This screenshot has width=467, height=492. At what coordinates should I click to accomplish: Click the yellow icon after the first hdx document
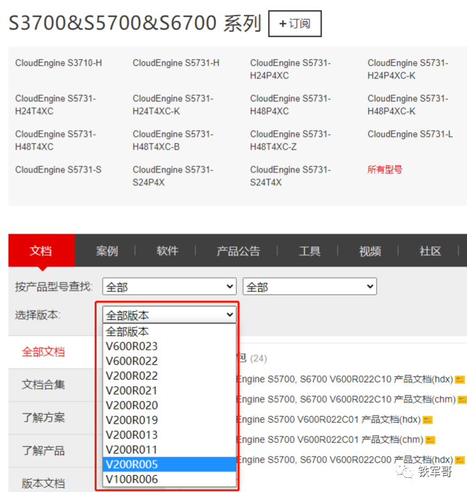[x=460, y=381]
